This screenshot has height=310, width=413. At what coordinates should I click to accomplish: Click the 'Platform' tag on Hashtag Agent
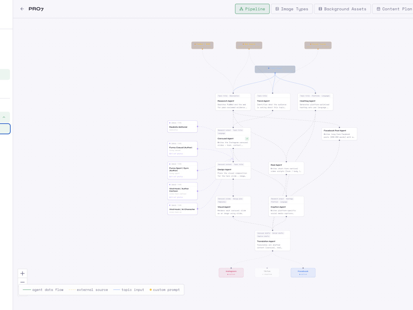pyautogui.click(x=316, y=96)
